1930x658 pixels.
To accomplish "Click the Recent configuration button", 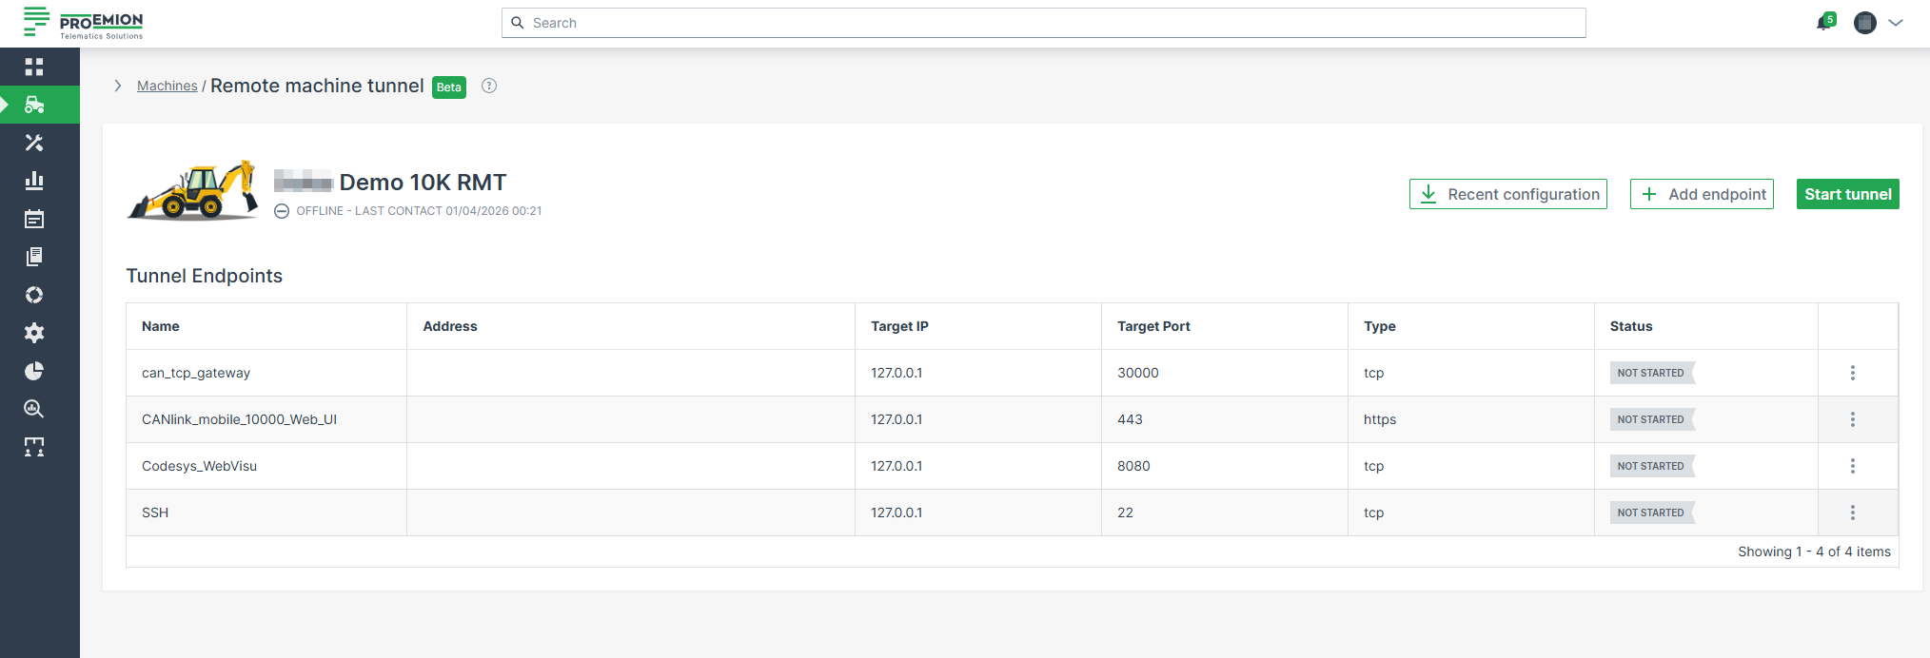I will tap(1507, 194).
